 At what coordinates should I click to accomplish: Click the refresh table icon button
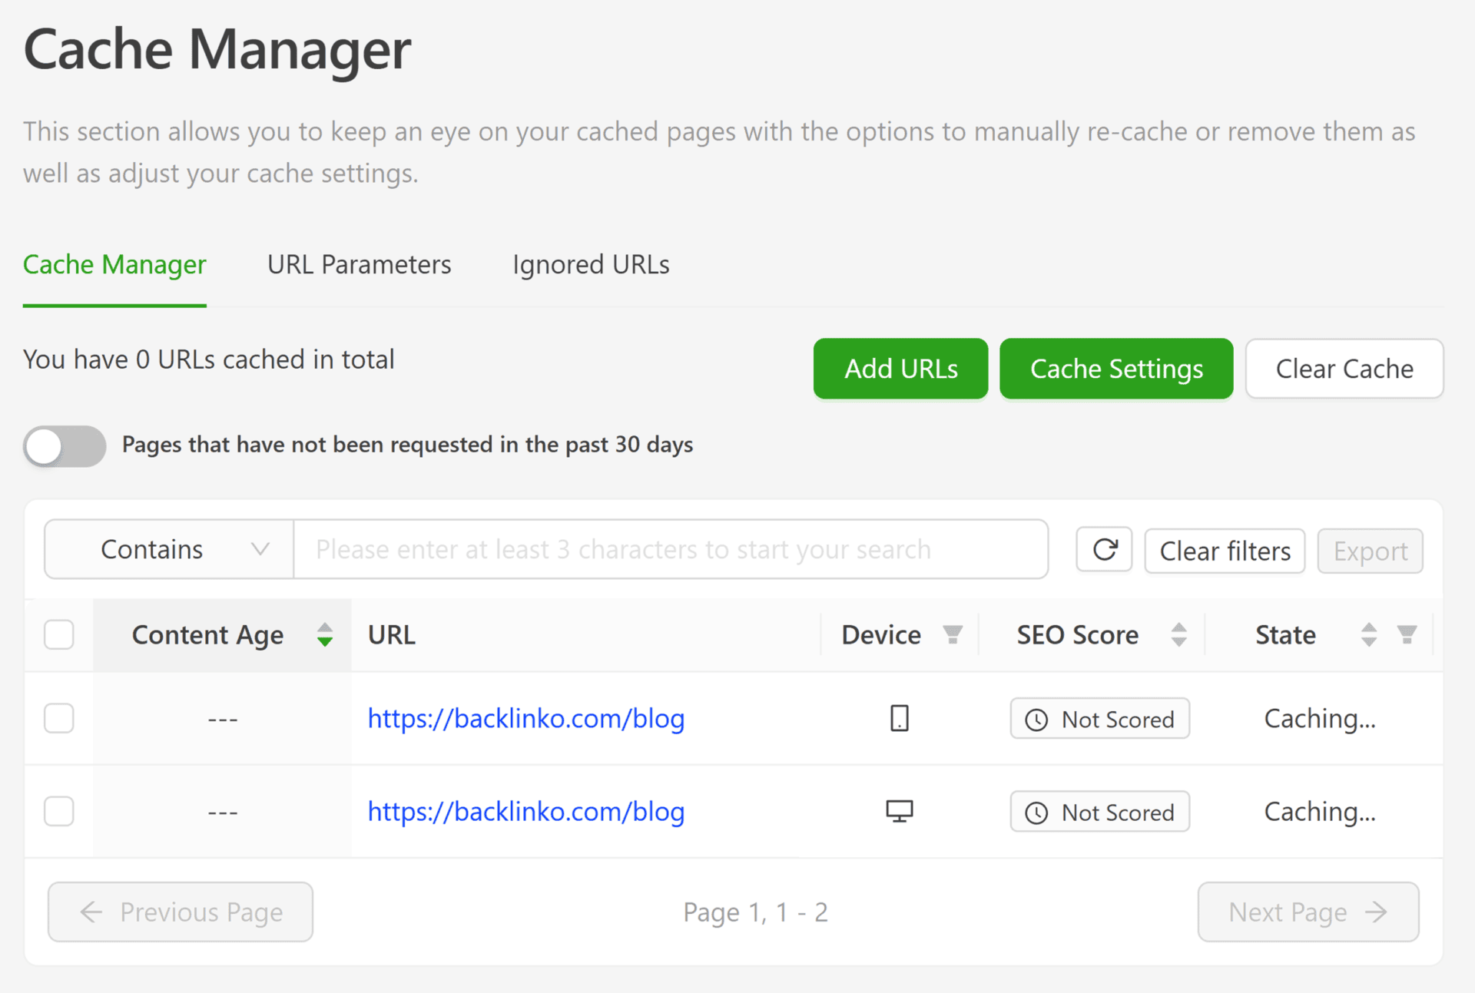[x=1104, y=550]
